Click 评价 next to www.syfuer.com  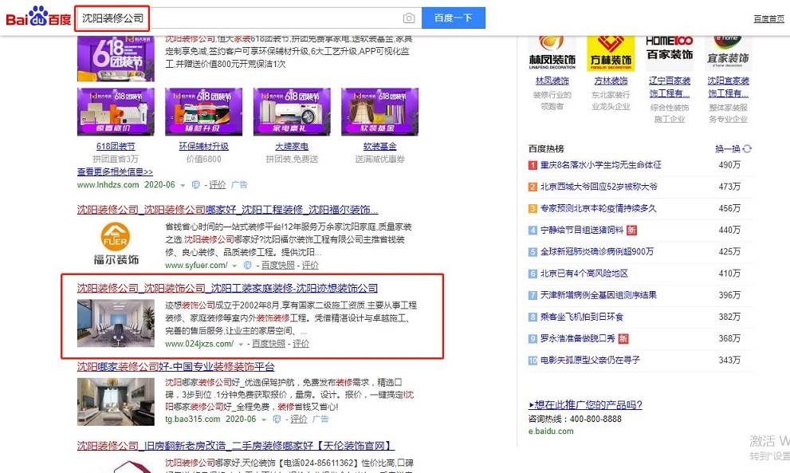pyautogui.click(x=310, y=266)
